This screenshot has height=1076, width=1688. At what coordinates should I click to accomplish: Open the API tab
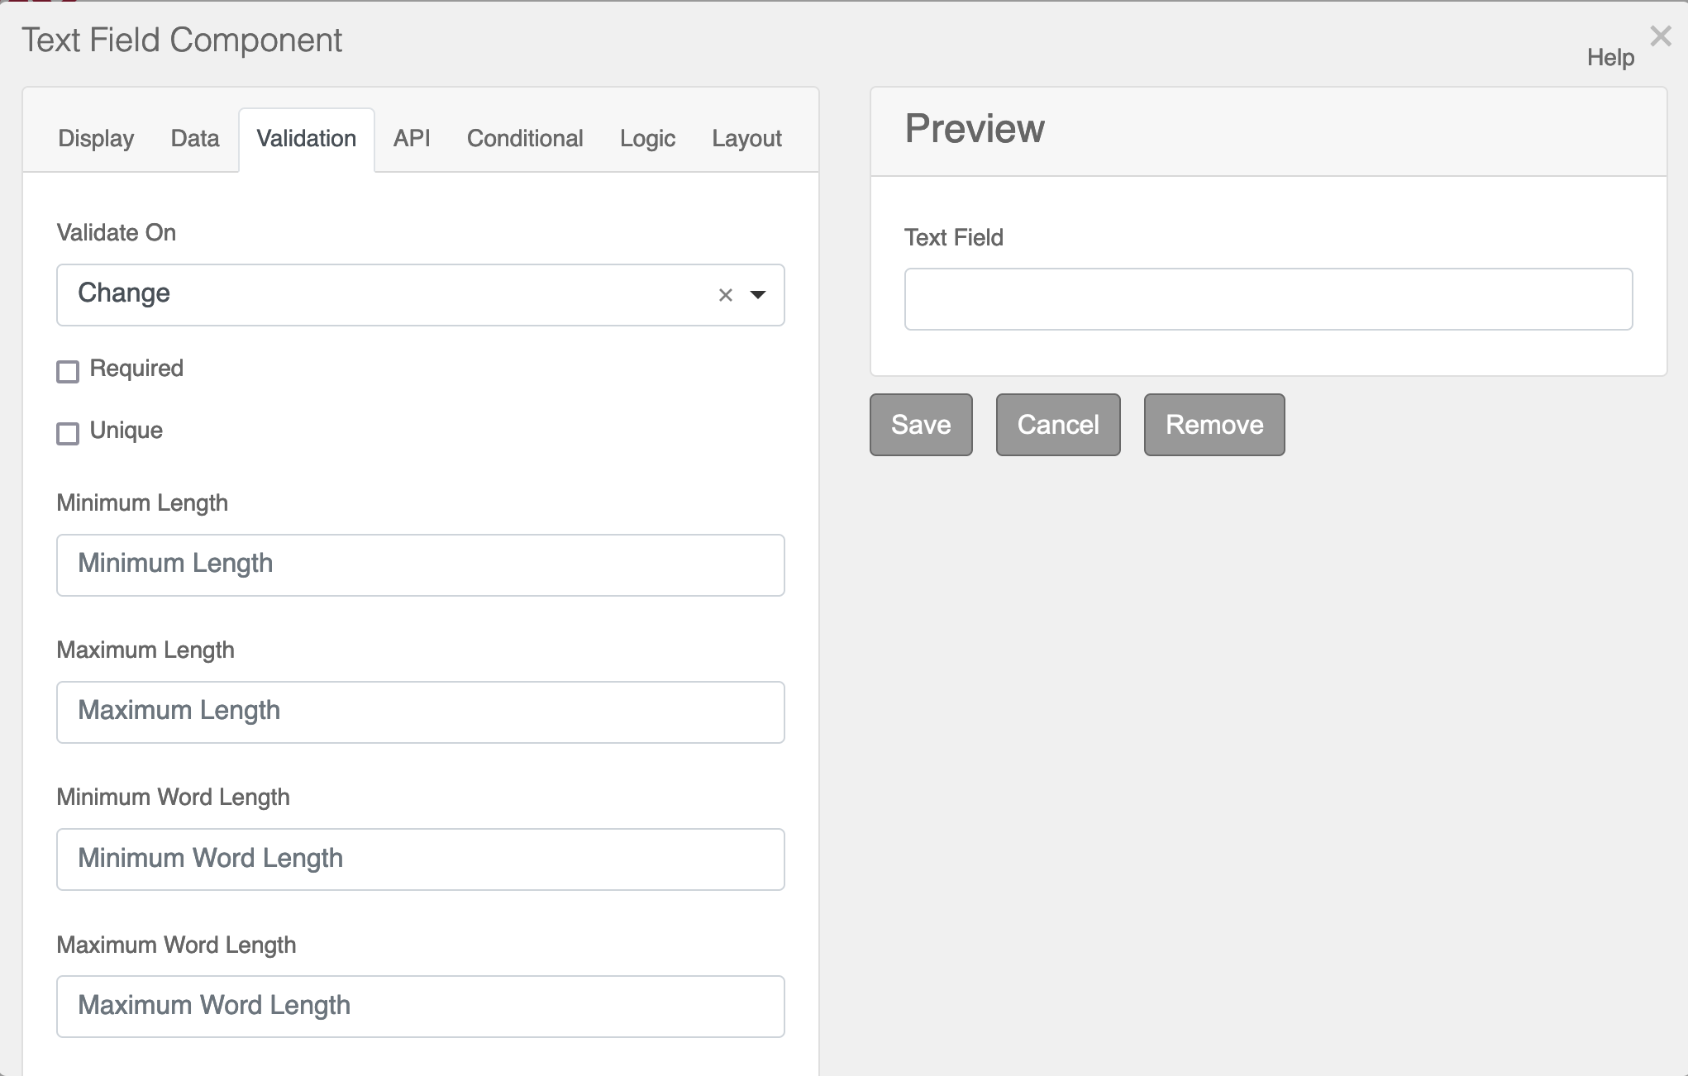point(411,138)
